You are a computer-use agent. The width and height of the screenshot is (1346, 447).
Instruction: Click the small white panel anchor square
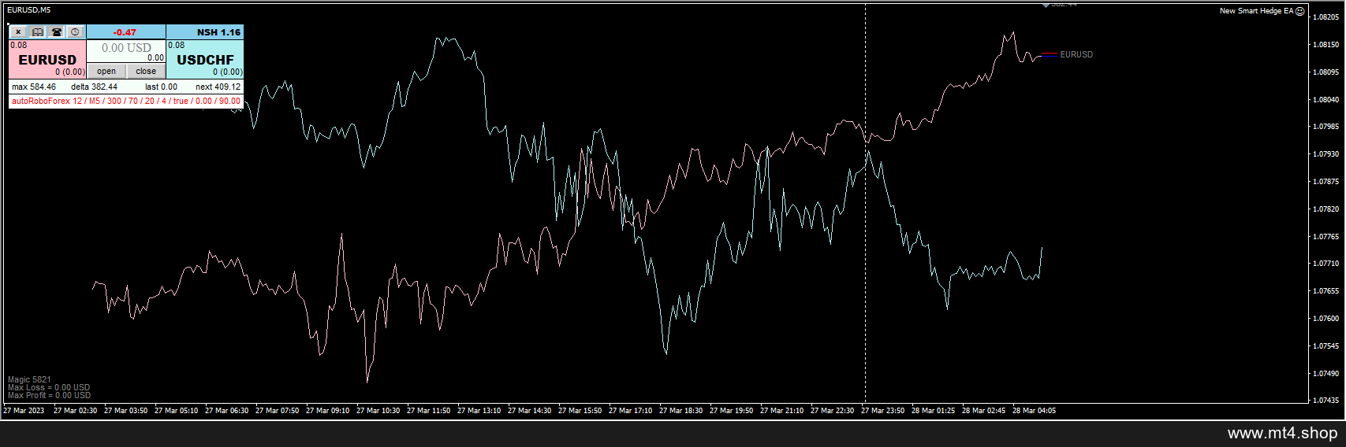pos(9,24)
